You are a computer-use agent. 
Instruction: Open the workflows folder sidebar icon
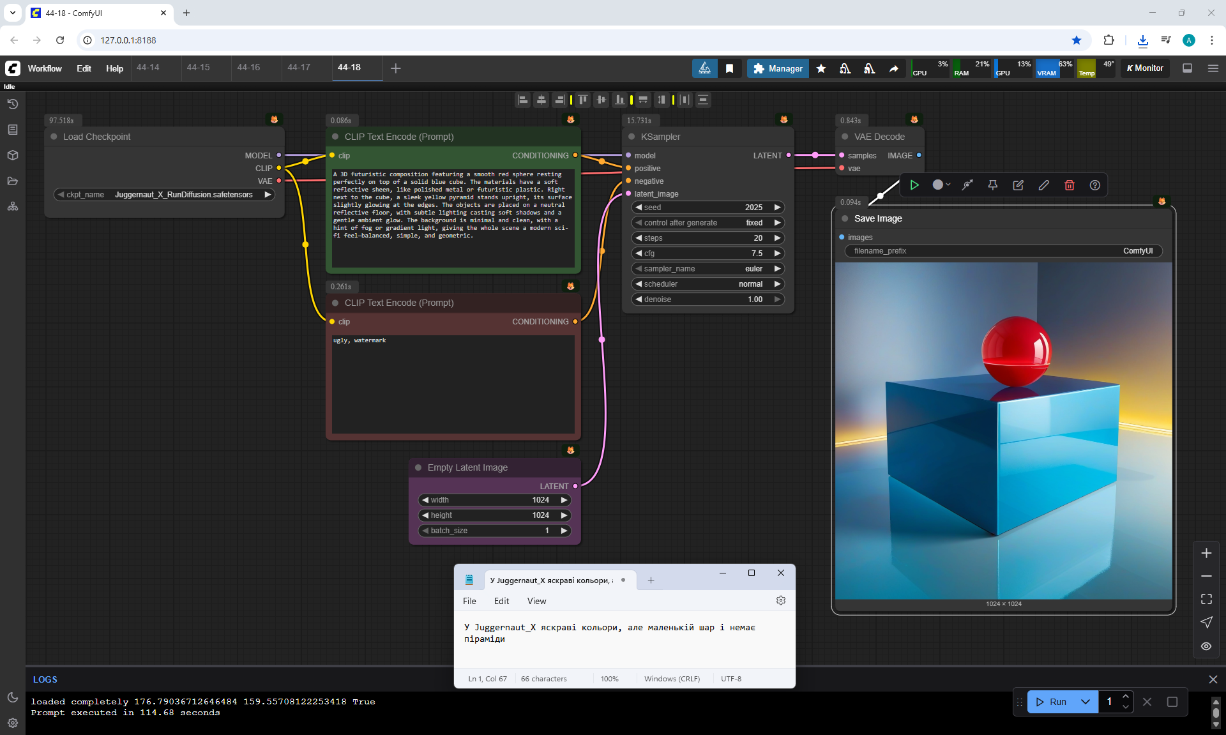[x=13, y=181]
